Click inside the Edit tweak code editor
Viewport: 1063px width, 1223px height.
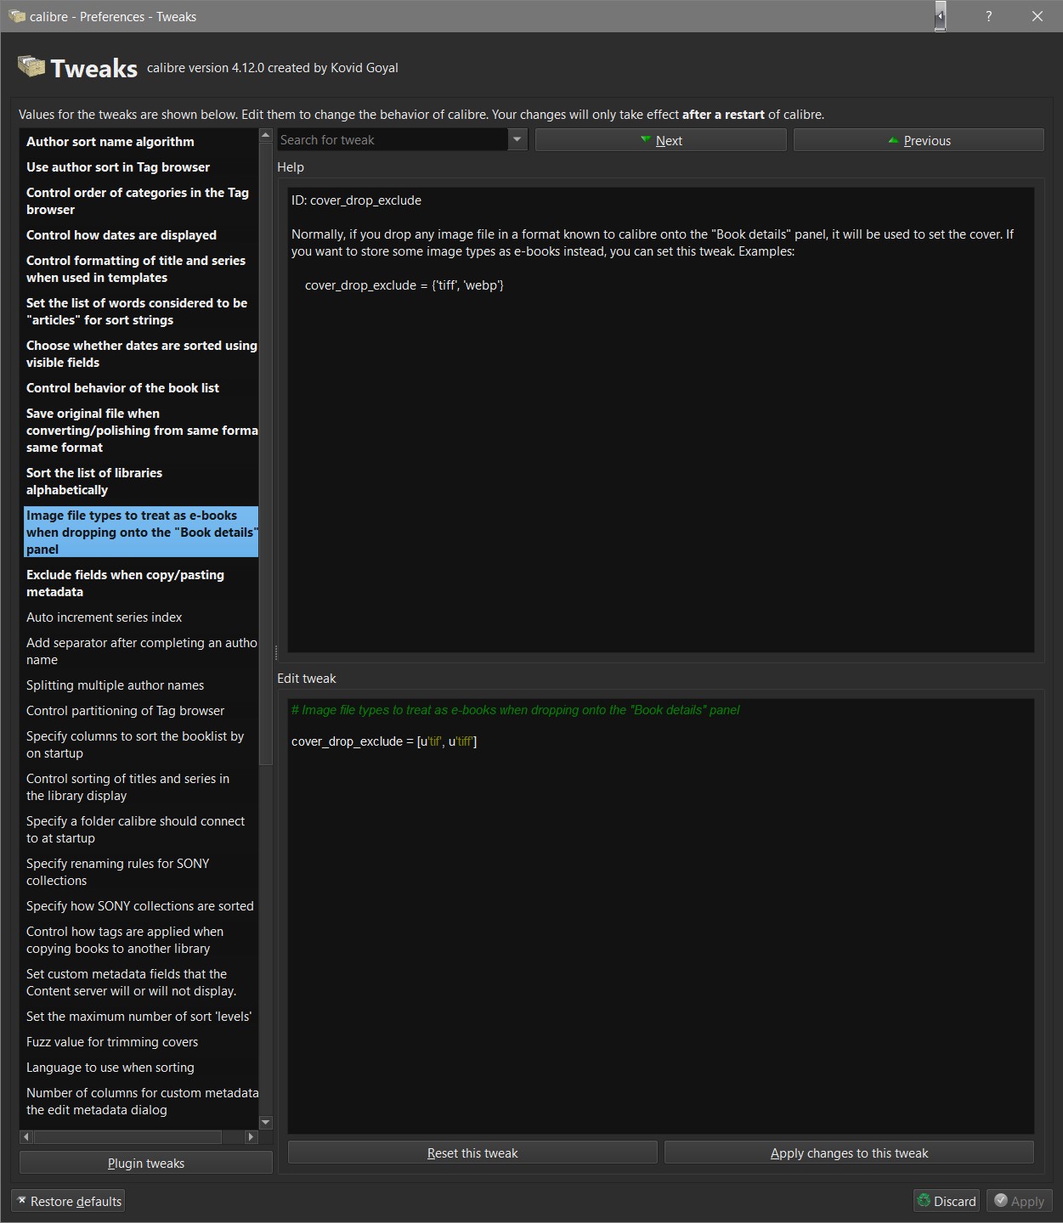[x=661, y=916]
